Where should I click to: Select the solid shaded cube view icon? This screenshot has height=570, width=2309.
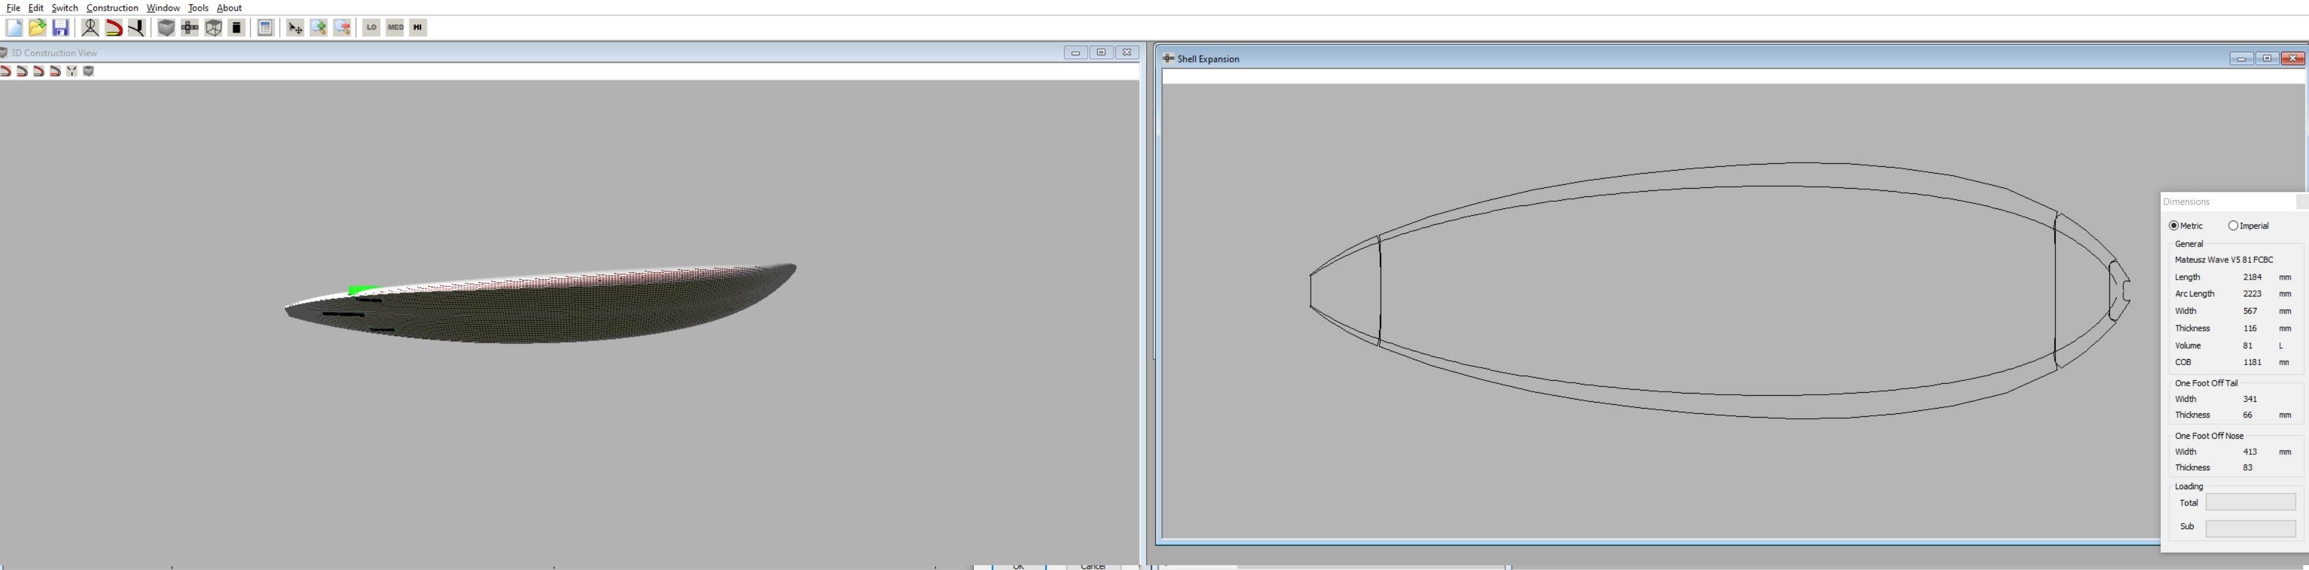167,28
